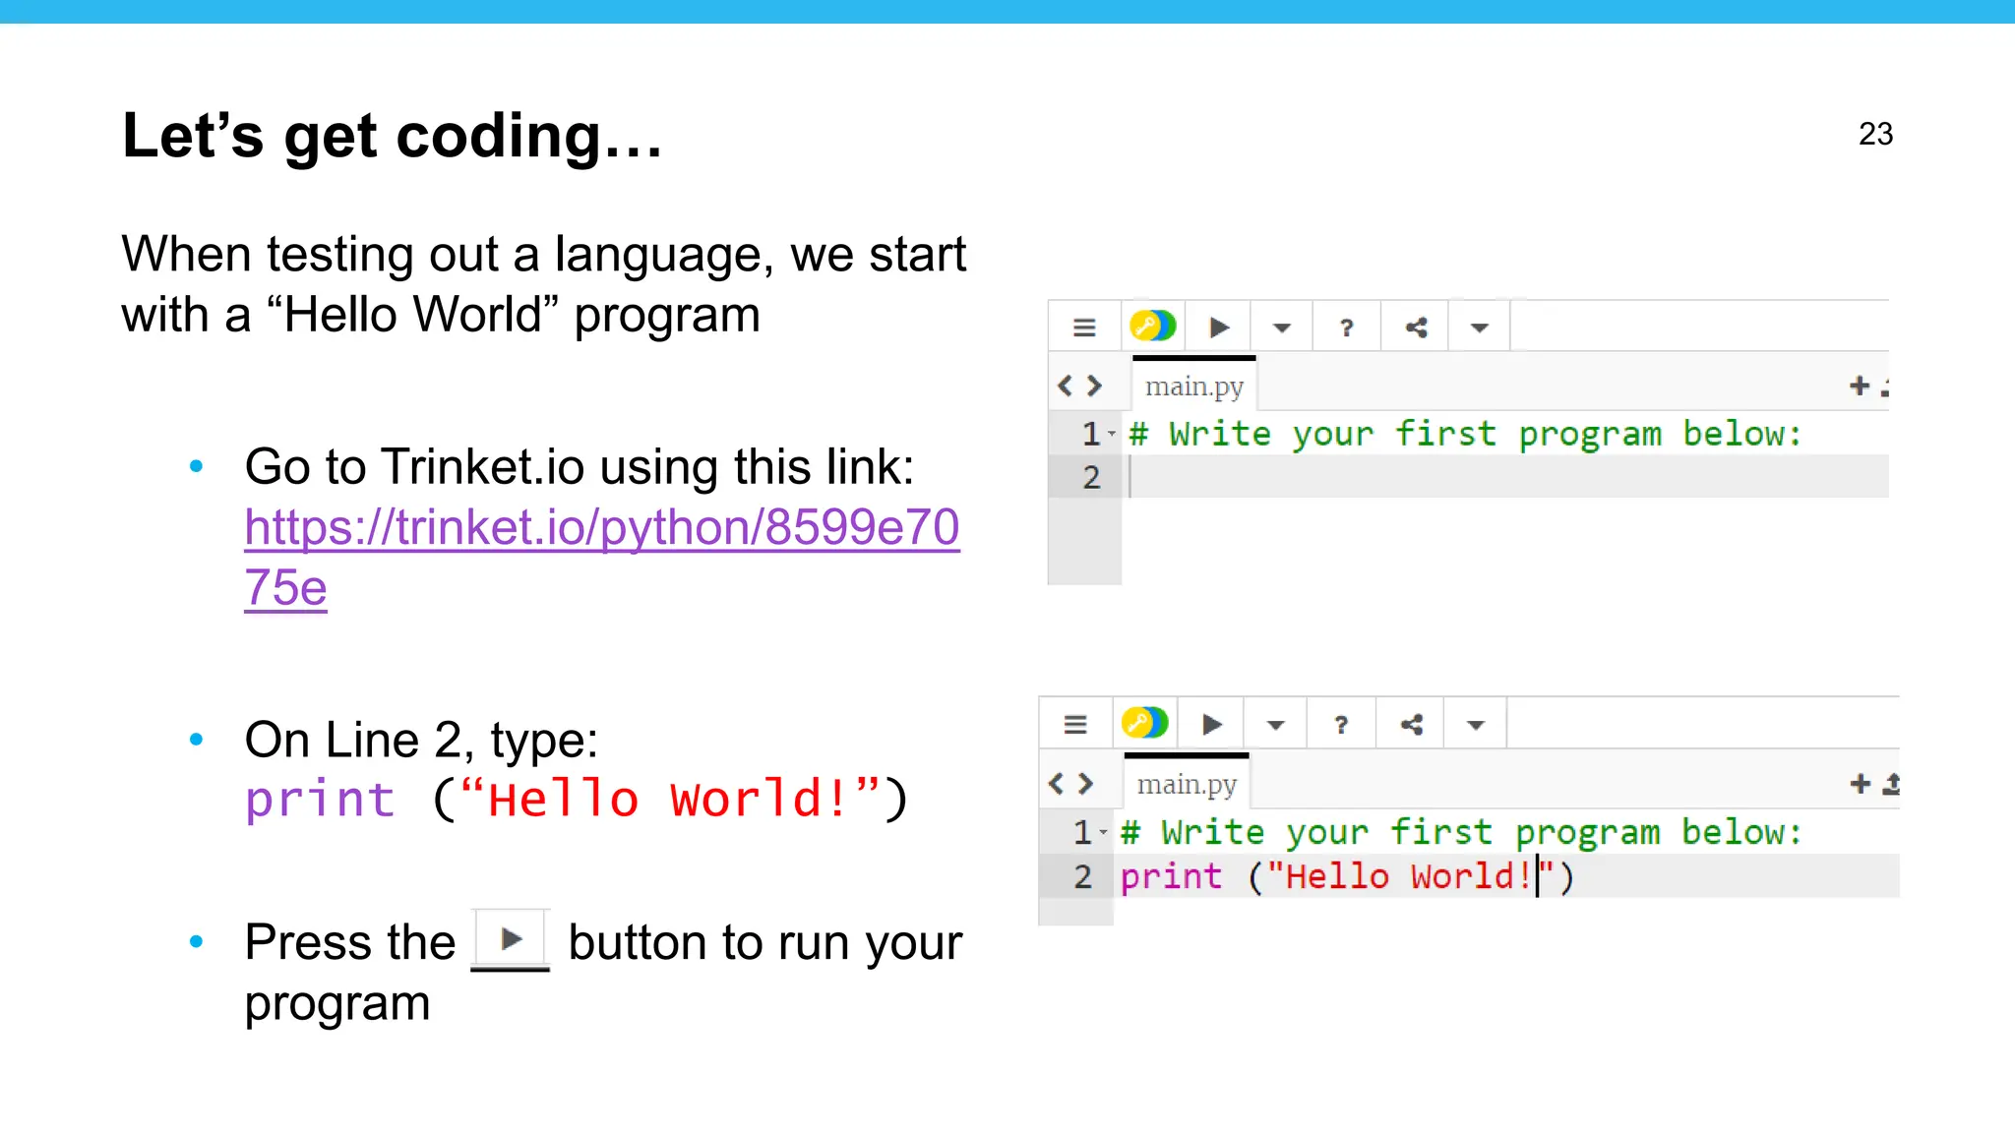Open the trinket.io python hyperlink
The height and width of the screenshot is (1133, 2015).
coord(601,528)
